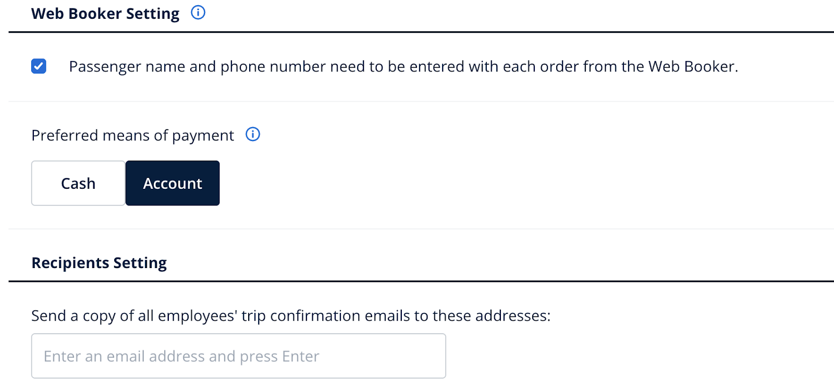
Task: Uncheck the passenger name and phone checkbox
Action: (x=39, y=66)
